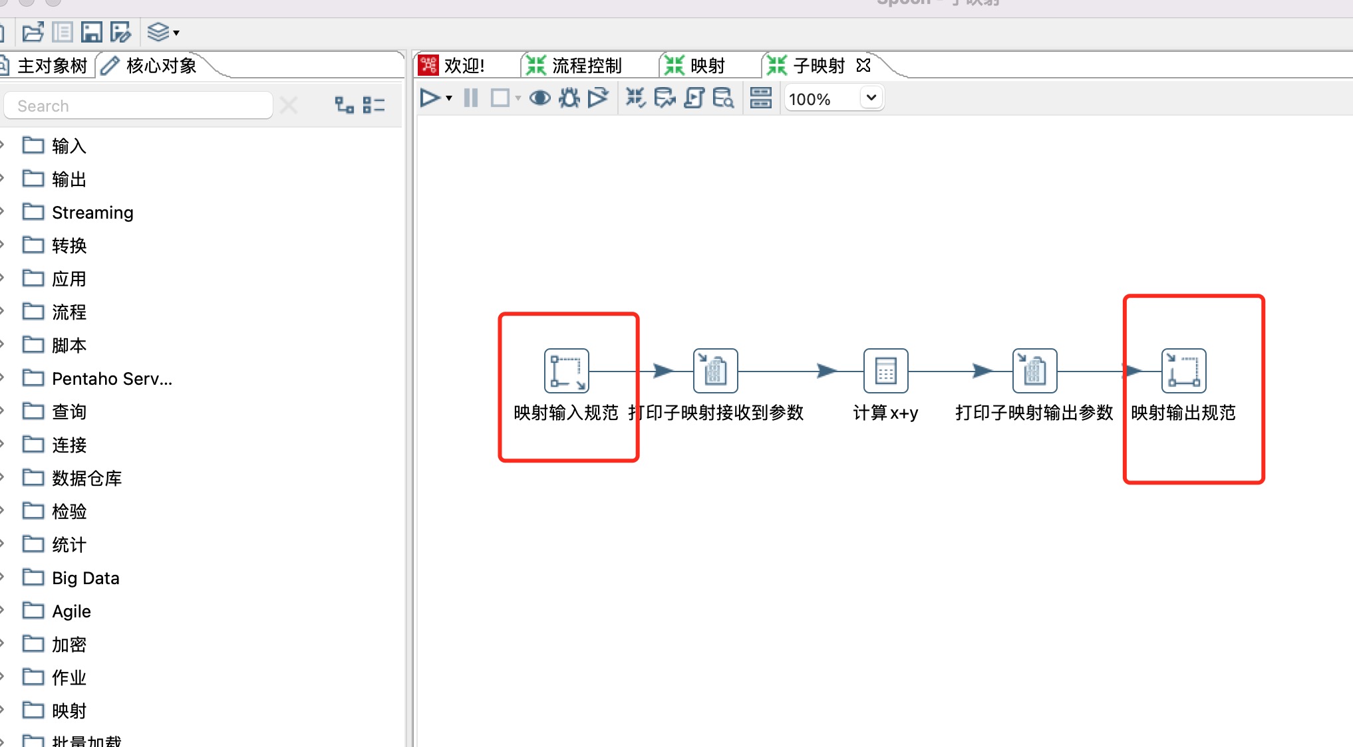Viewport: 1353px width, 747px height.
Task: Switch to collapsed list view icon
Action: [374, 105]
